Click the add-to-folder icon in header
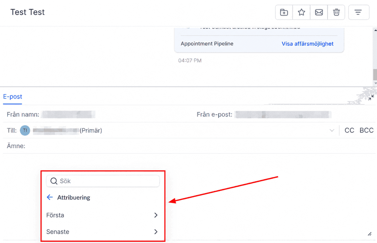This screenshot has width=377, height=243. point(284,12)
